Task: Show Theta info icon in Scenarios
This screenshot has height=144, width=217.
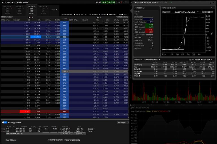Action: tap(140, 76)
